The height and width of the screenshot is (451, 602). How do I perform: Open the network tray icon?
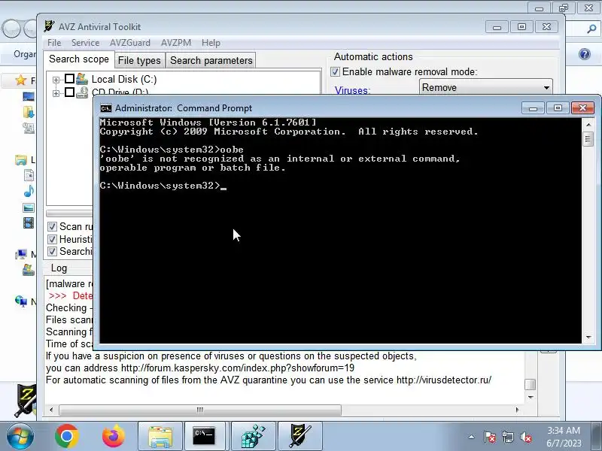[x=507, y=437]
